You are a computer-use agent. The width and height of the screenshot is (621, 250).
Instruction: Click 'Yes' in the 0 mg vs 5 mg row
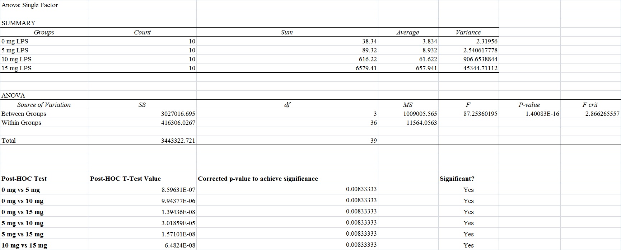(468, 190)
